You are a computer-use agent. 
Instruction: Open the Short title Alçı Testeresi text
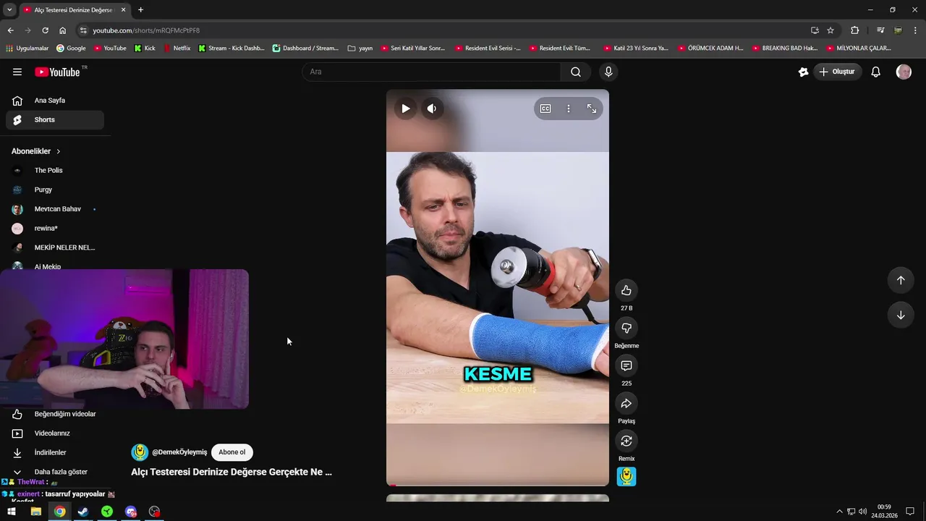point(231,472)
